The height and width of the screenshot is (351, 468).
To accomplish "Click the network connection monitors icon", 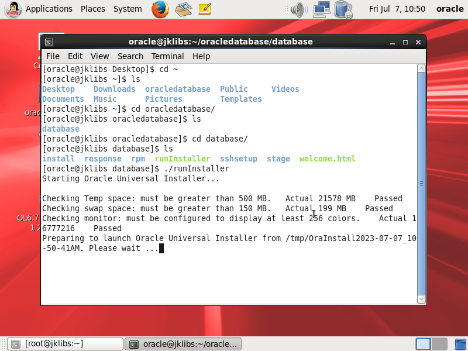I will coord(322,9).
